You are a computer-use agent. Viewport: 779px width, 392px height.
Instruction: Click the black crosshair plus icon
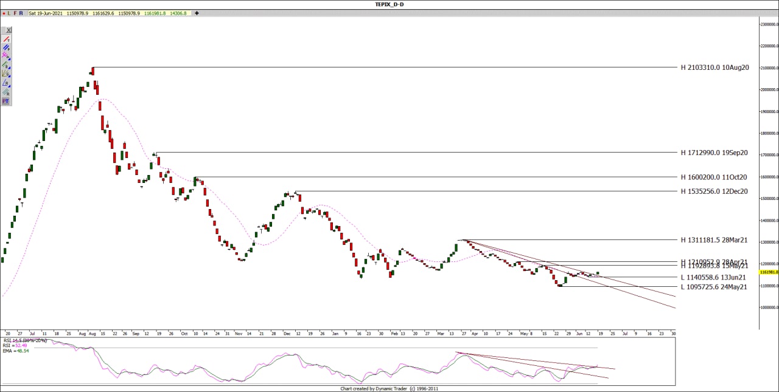[197, 13]
